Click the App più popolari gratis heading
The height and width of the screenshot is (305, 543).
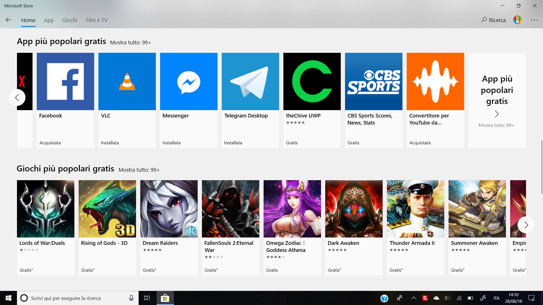point(61,41)
